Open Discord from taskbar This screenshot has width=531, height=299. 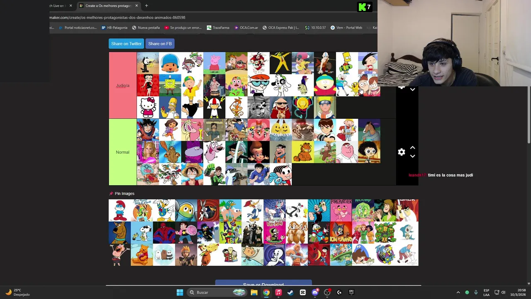click(x=315, y=292)
